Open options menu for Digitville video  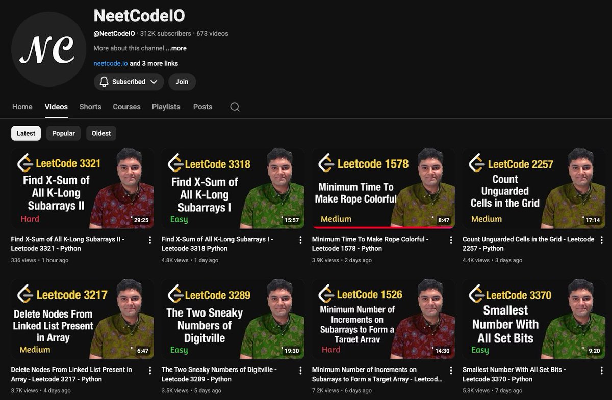pos(300,370)
